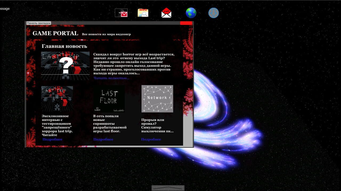
Task: Click Подробнее under the Network article
Action: pyautogui.click(x=151, y=139)
